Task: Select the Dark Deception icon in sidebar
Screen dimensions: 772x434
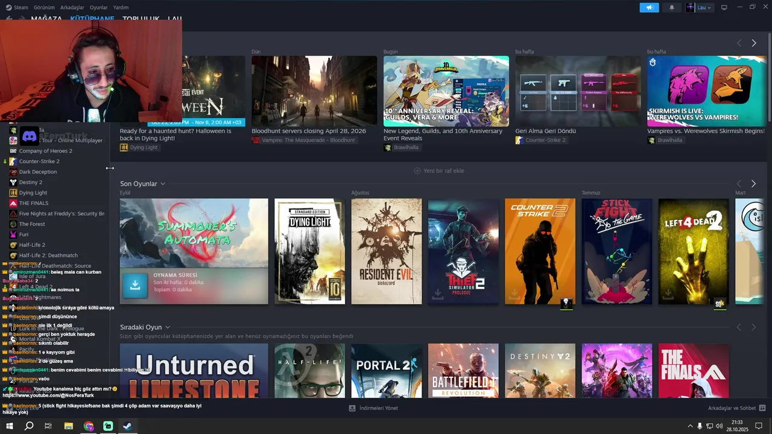Action: pos(13,172)
